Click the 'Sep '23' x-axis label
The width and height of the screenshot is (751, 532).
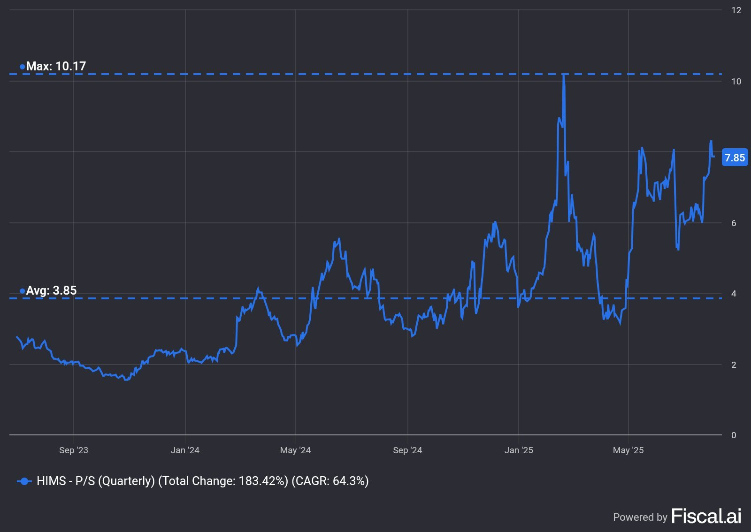tap(74, 450)
